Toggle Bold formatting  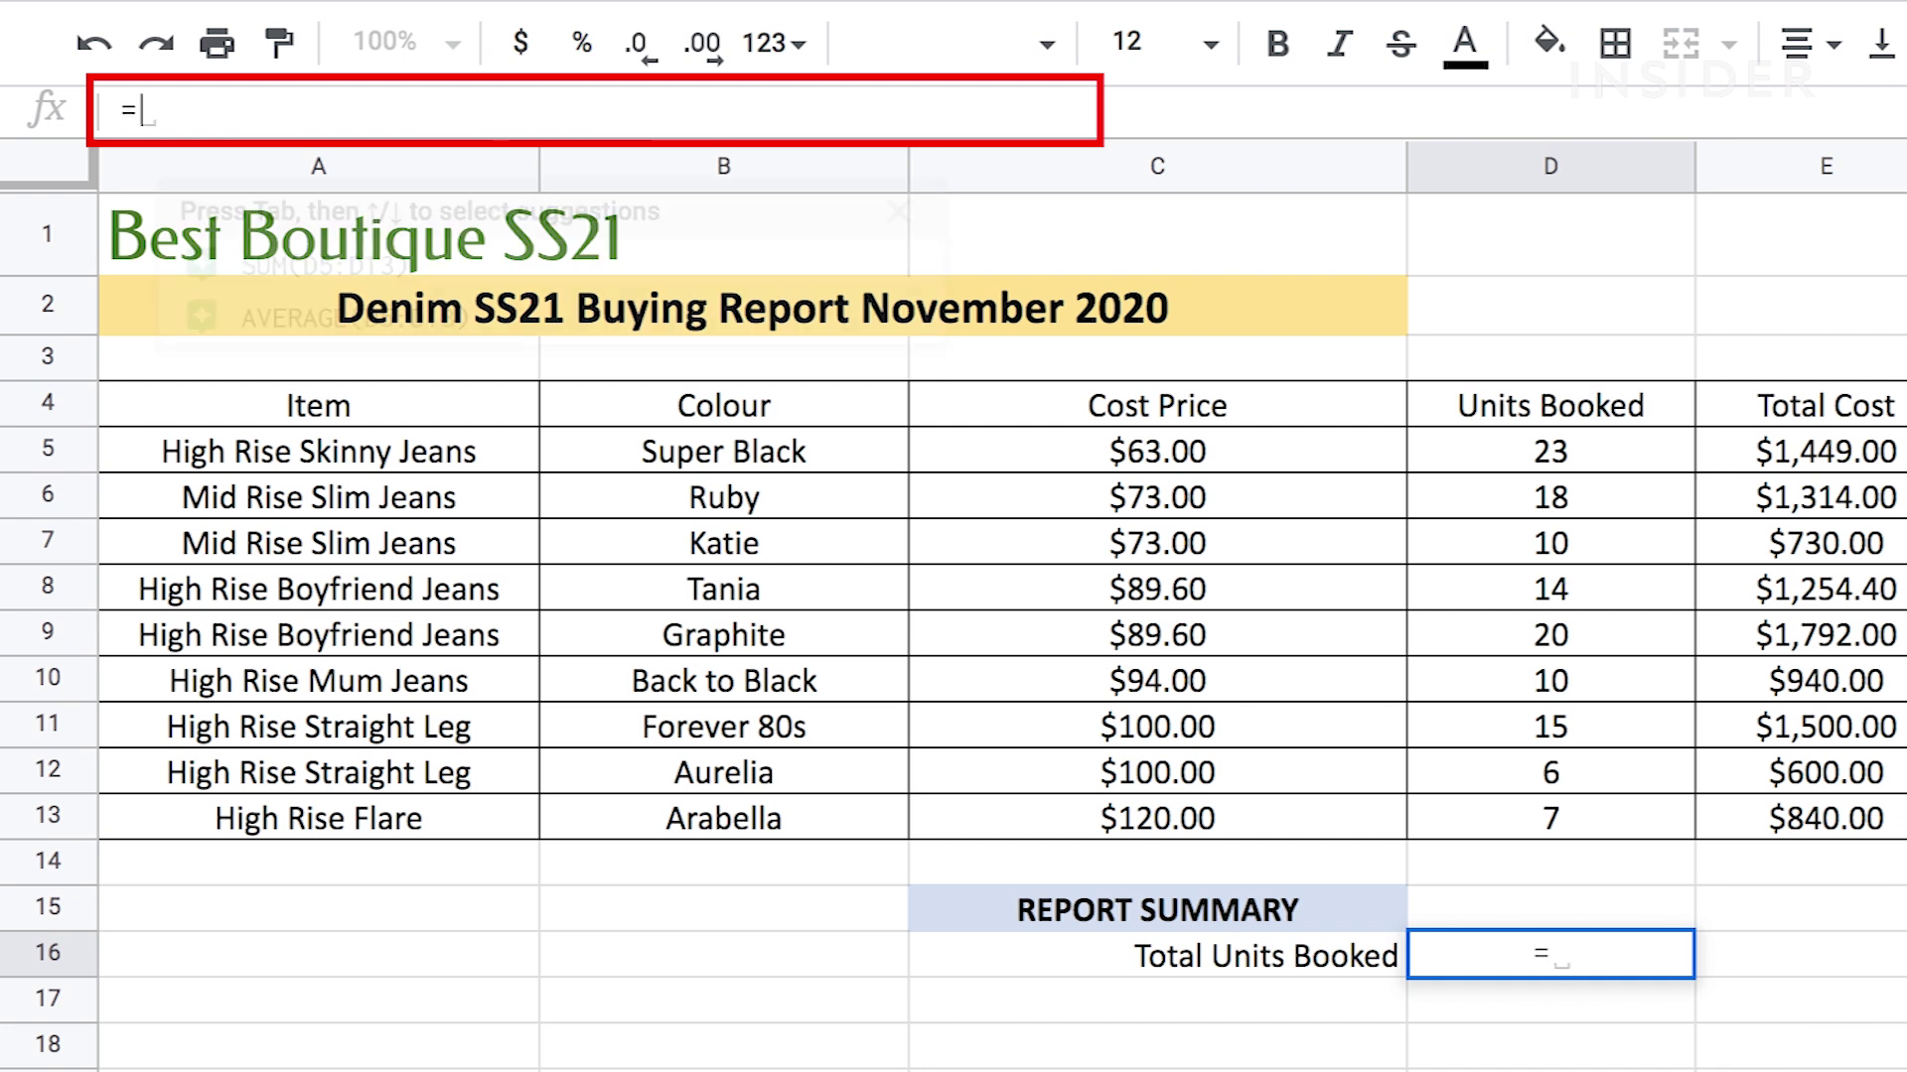[1278, 43]
